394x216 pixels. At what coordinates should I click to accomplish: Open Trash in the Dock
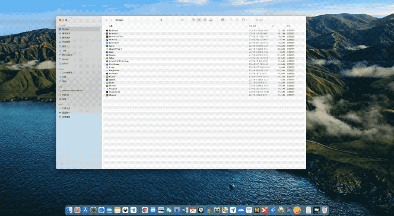325,210
